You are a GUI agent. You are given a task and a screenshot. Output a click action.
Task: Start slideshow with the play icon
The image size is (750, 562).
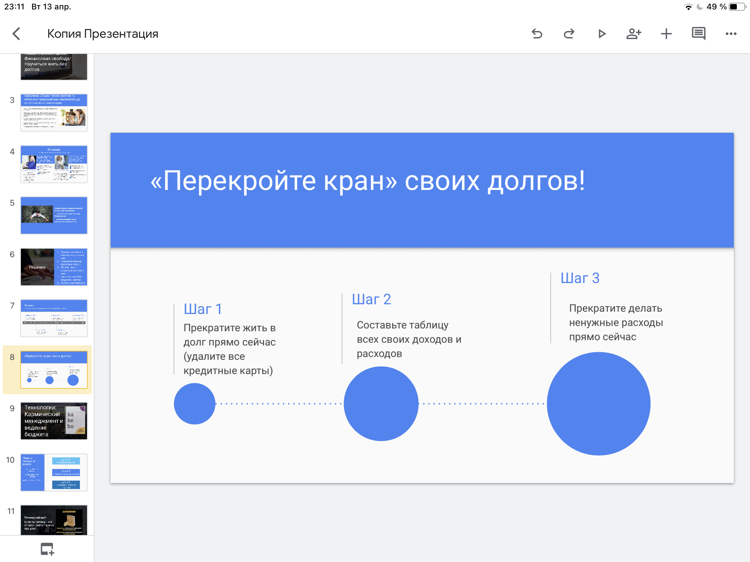click(x=602, y=34)
